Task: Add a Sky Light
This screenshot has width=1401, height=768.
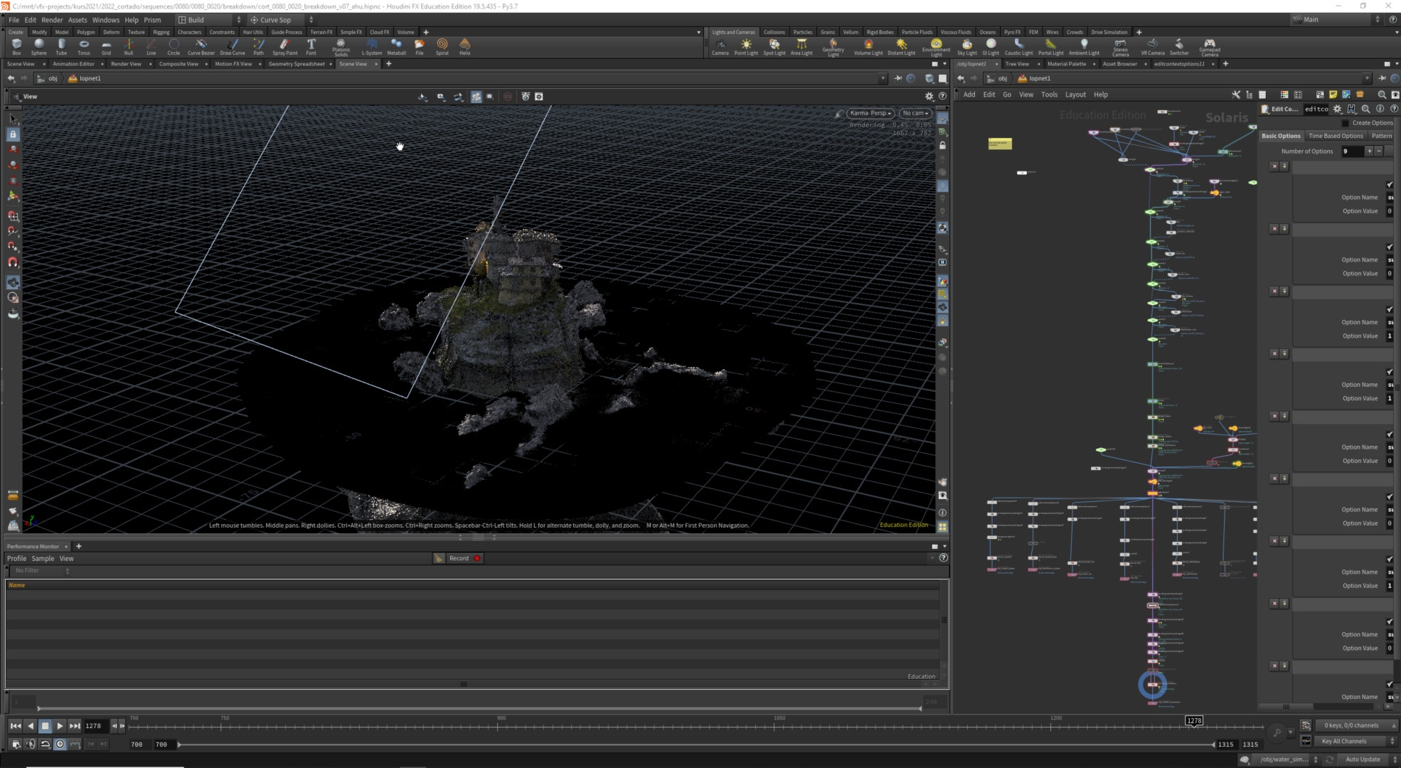Action: coord(966,46)
